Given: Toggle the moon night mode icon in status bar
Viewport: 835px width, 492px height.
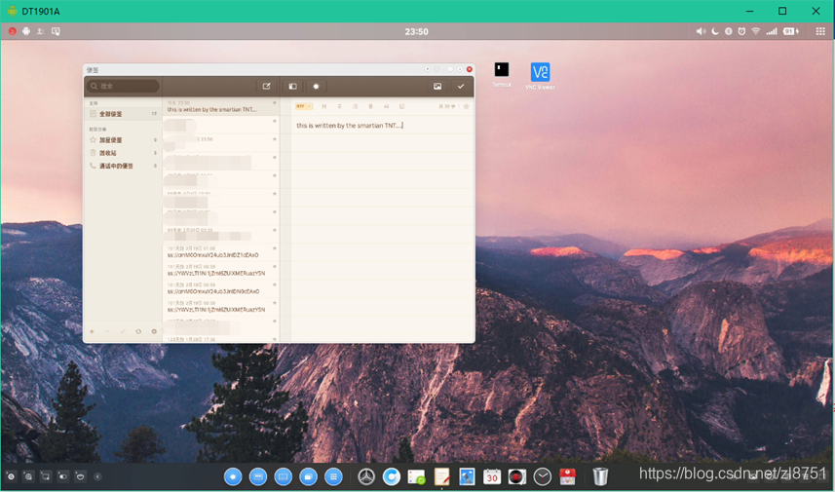Looking at the screenshot, I should click(x=715, y=31).
